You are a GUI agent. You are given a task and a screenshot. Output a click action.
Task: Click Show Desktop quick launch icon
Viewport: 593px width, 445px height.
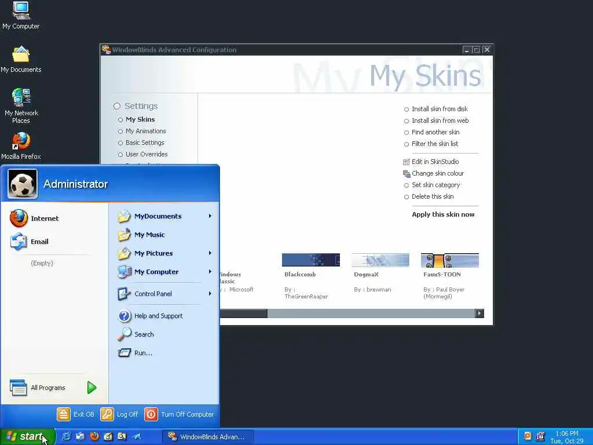(80, 437)
